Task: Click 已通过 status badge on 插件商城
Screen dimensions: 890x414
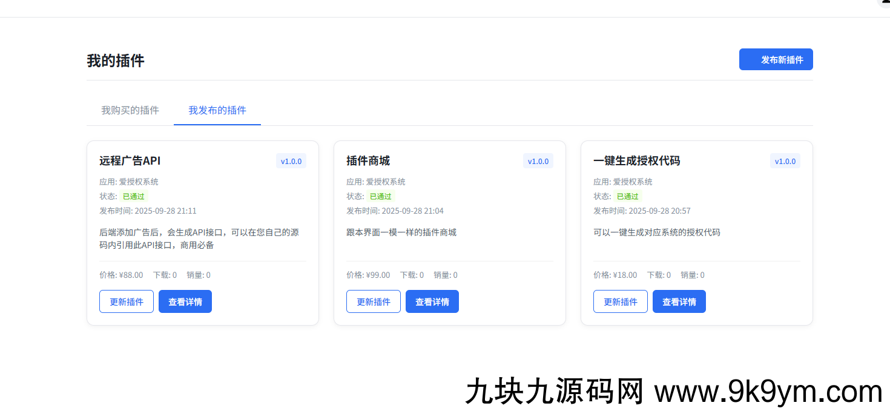Action: (380, 196)
